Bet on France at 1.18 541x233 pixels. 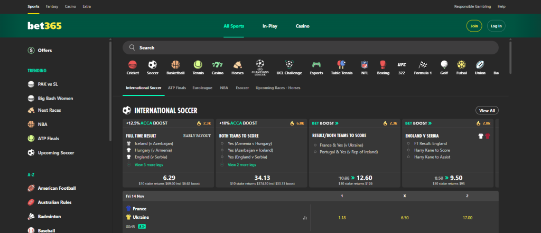pos(342,218)
